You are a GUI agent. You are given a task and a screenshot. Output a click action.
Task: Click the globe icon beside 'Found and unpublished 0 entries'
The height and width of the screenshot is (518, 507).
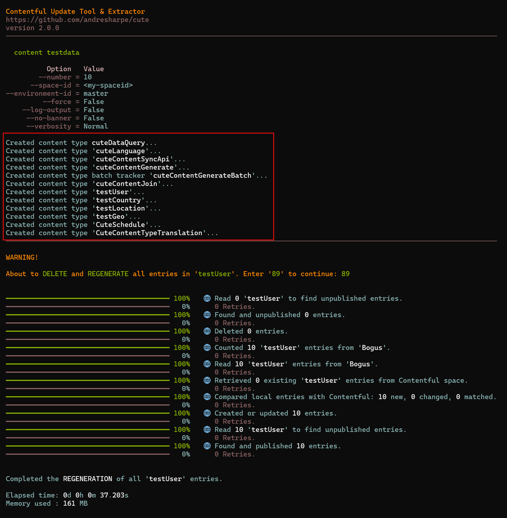(x=207, y=315)
